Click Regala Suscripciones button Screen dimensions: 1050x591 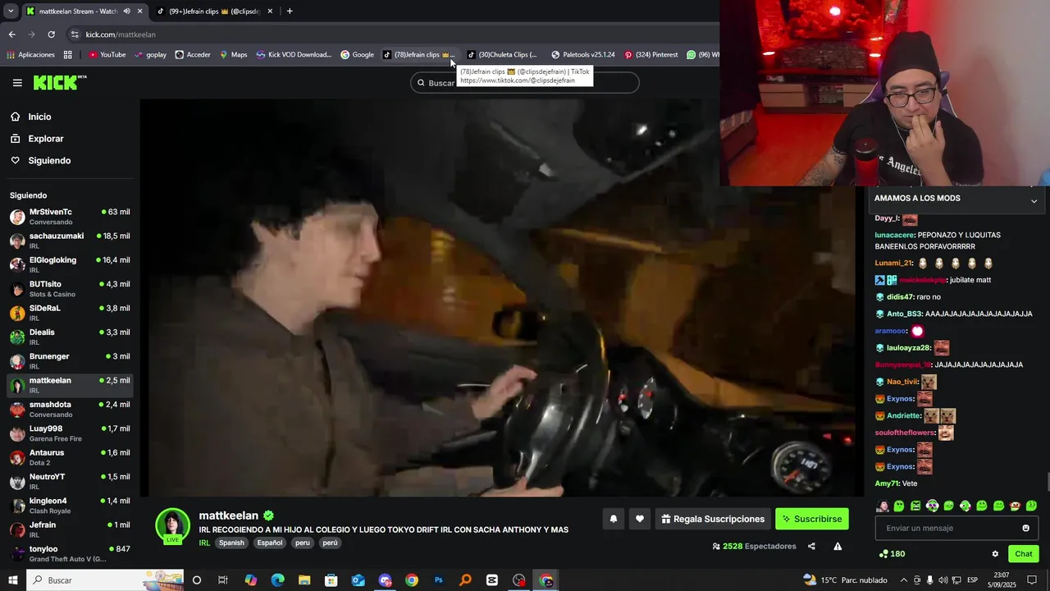pyautogui.click(x=712, y=519)
